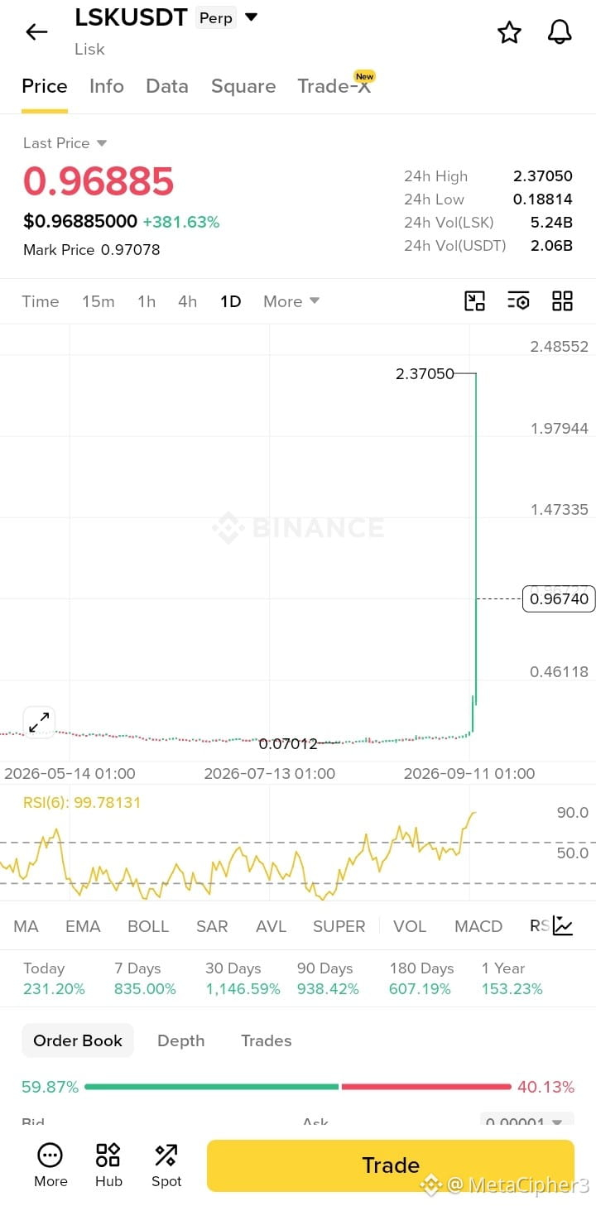
Task: Toggle the MACD indicator
Action: pyautogui.click(x=478, y=926)
